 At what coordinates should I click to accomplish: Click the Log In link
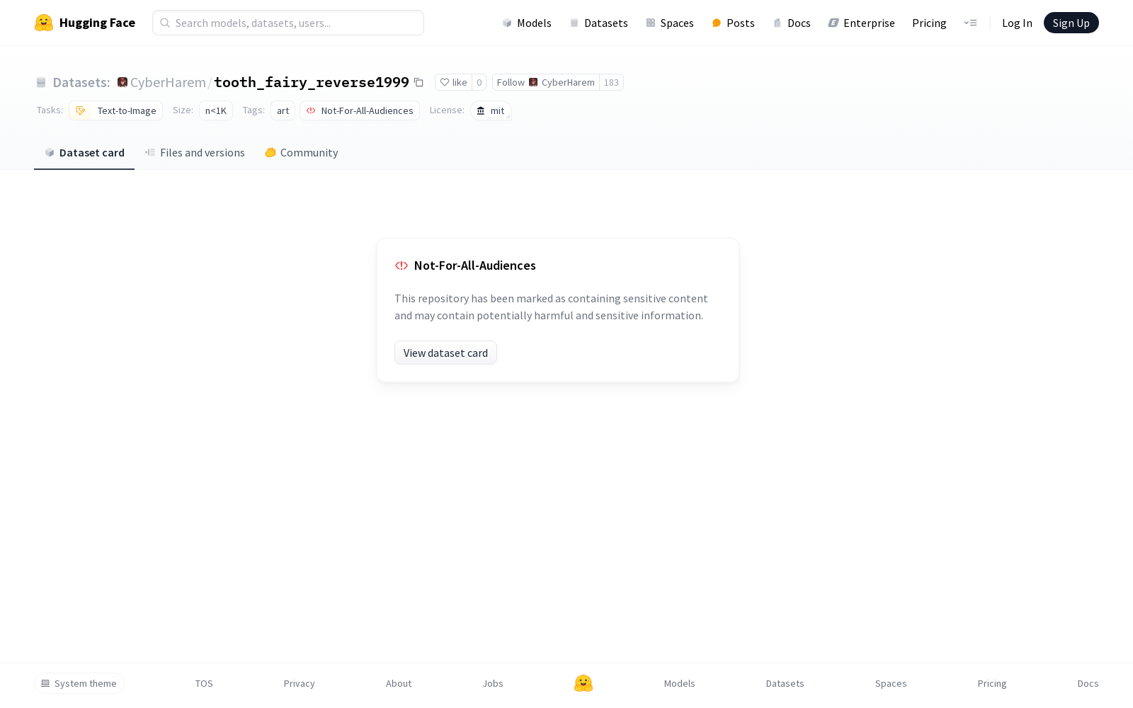click(1017, 23)
